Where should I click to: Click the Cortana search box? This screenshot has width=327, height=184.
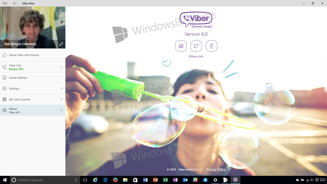point(45,180)
